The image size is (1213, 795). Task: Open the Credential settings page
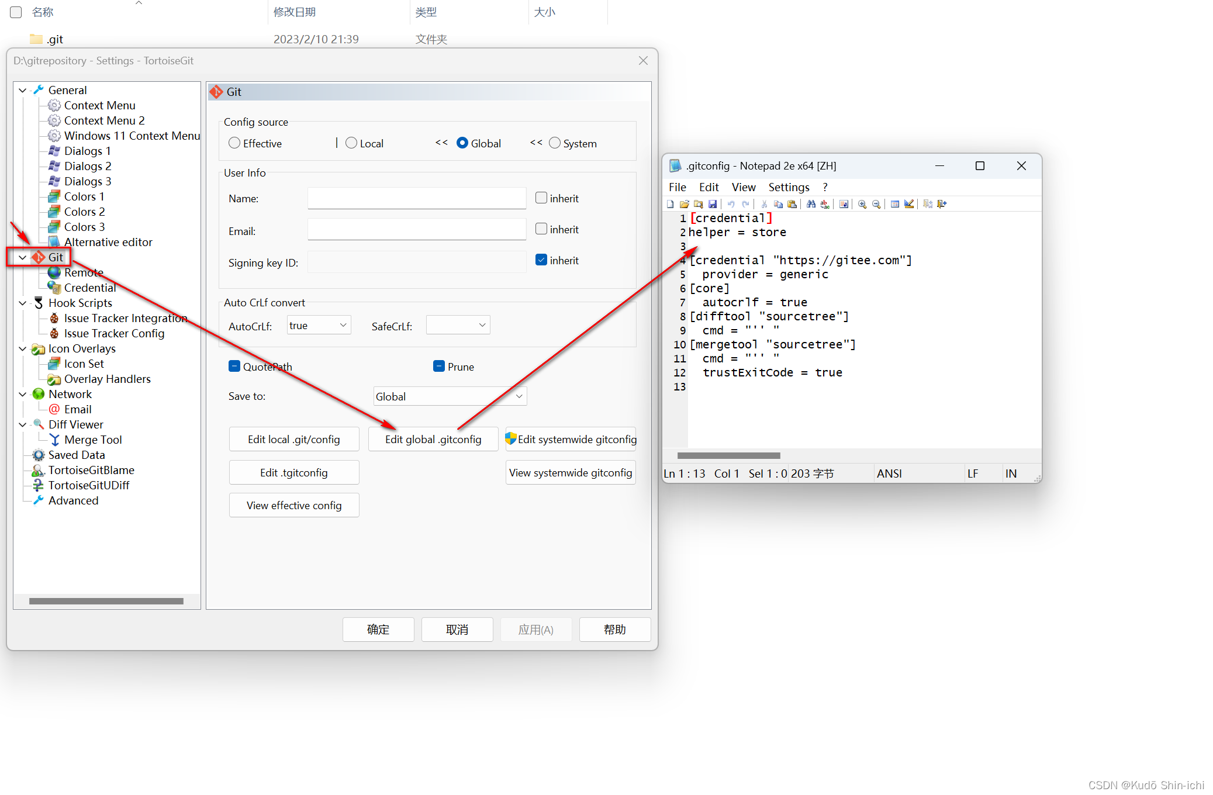91,287
